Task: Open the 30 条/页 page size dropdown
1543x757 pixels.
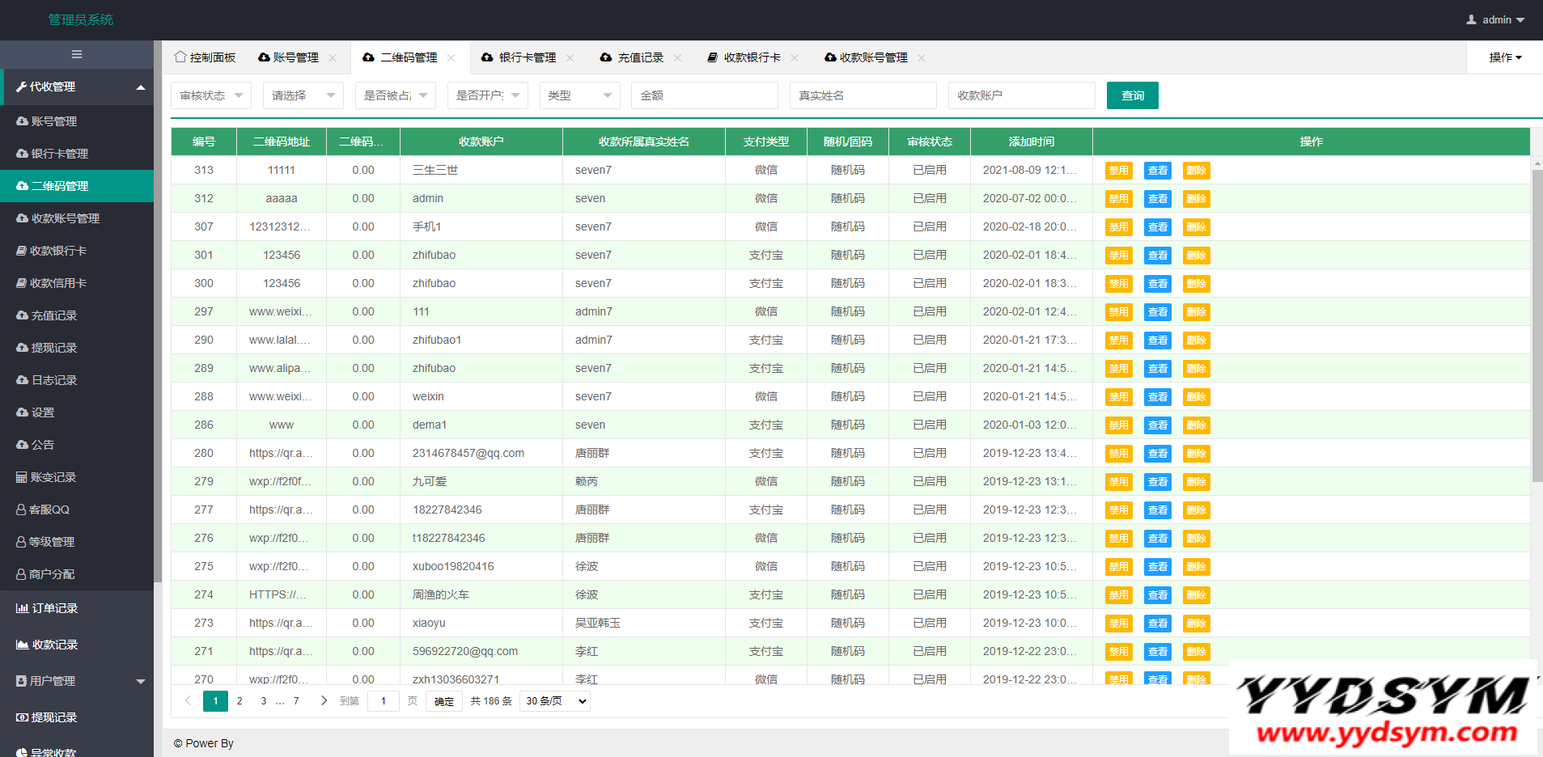Action: pyautogui.click(x=555, y=701)
